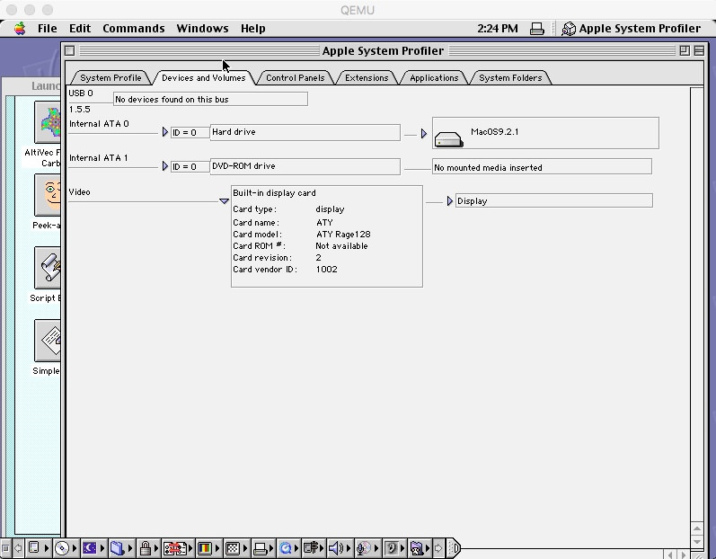Click the "Card vendor ID:" label
The image size is (716, 559).
[265, 270]
